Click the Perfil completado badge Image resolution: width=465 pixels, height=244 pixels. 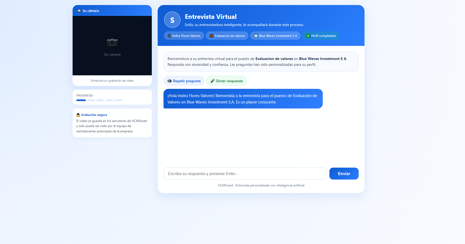point(321,36)
